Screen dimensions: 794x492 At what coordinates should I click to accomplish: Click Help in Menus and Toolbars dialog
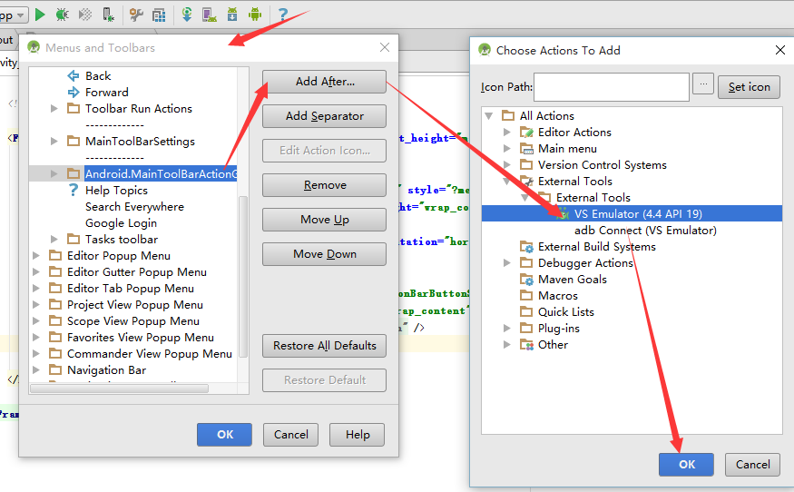click(357, 435)
